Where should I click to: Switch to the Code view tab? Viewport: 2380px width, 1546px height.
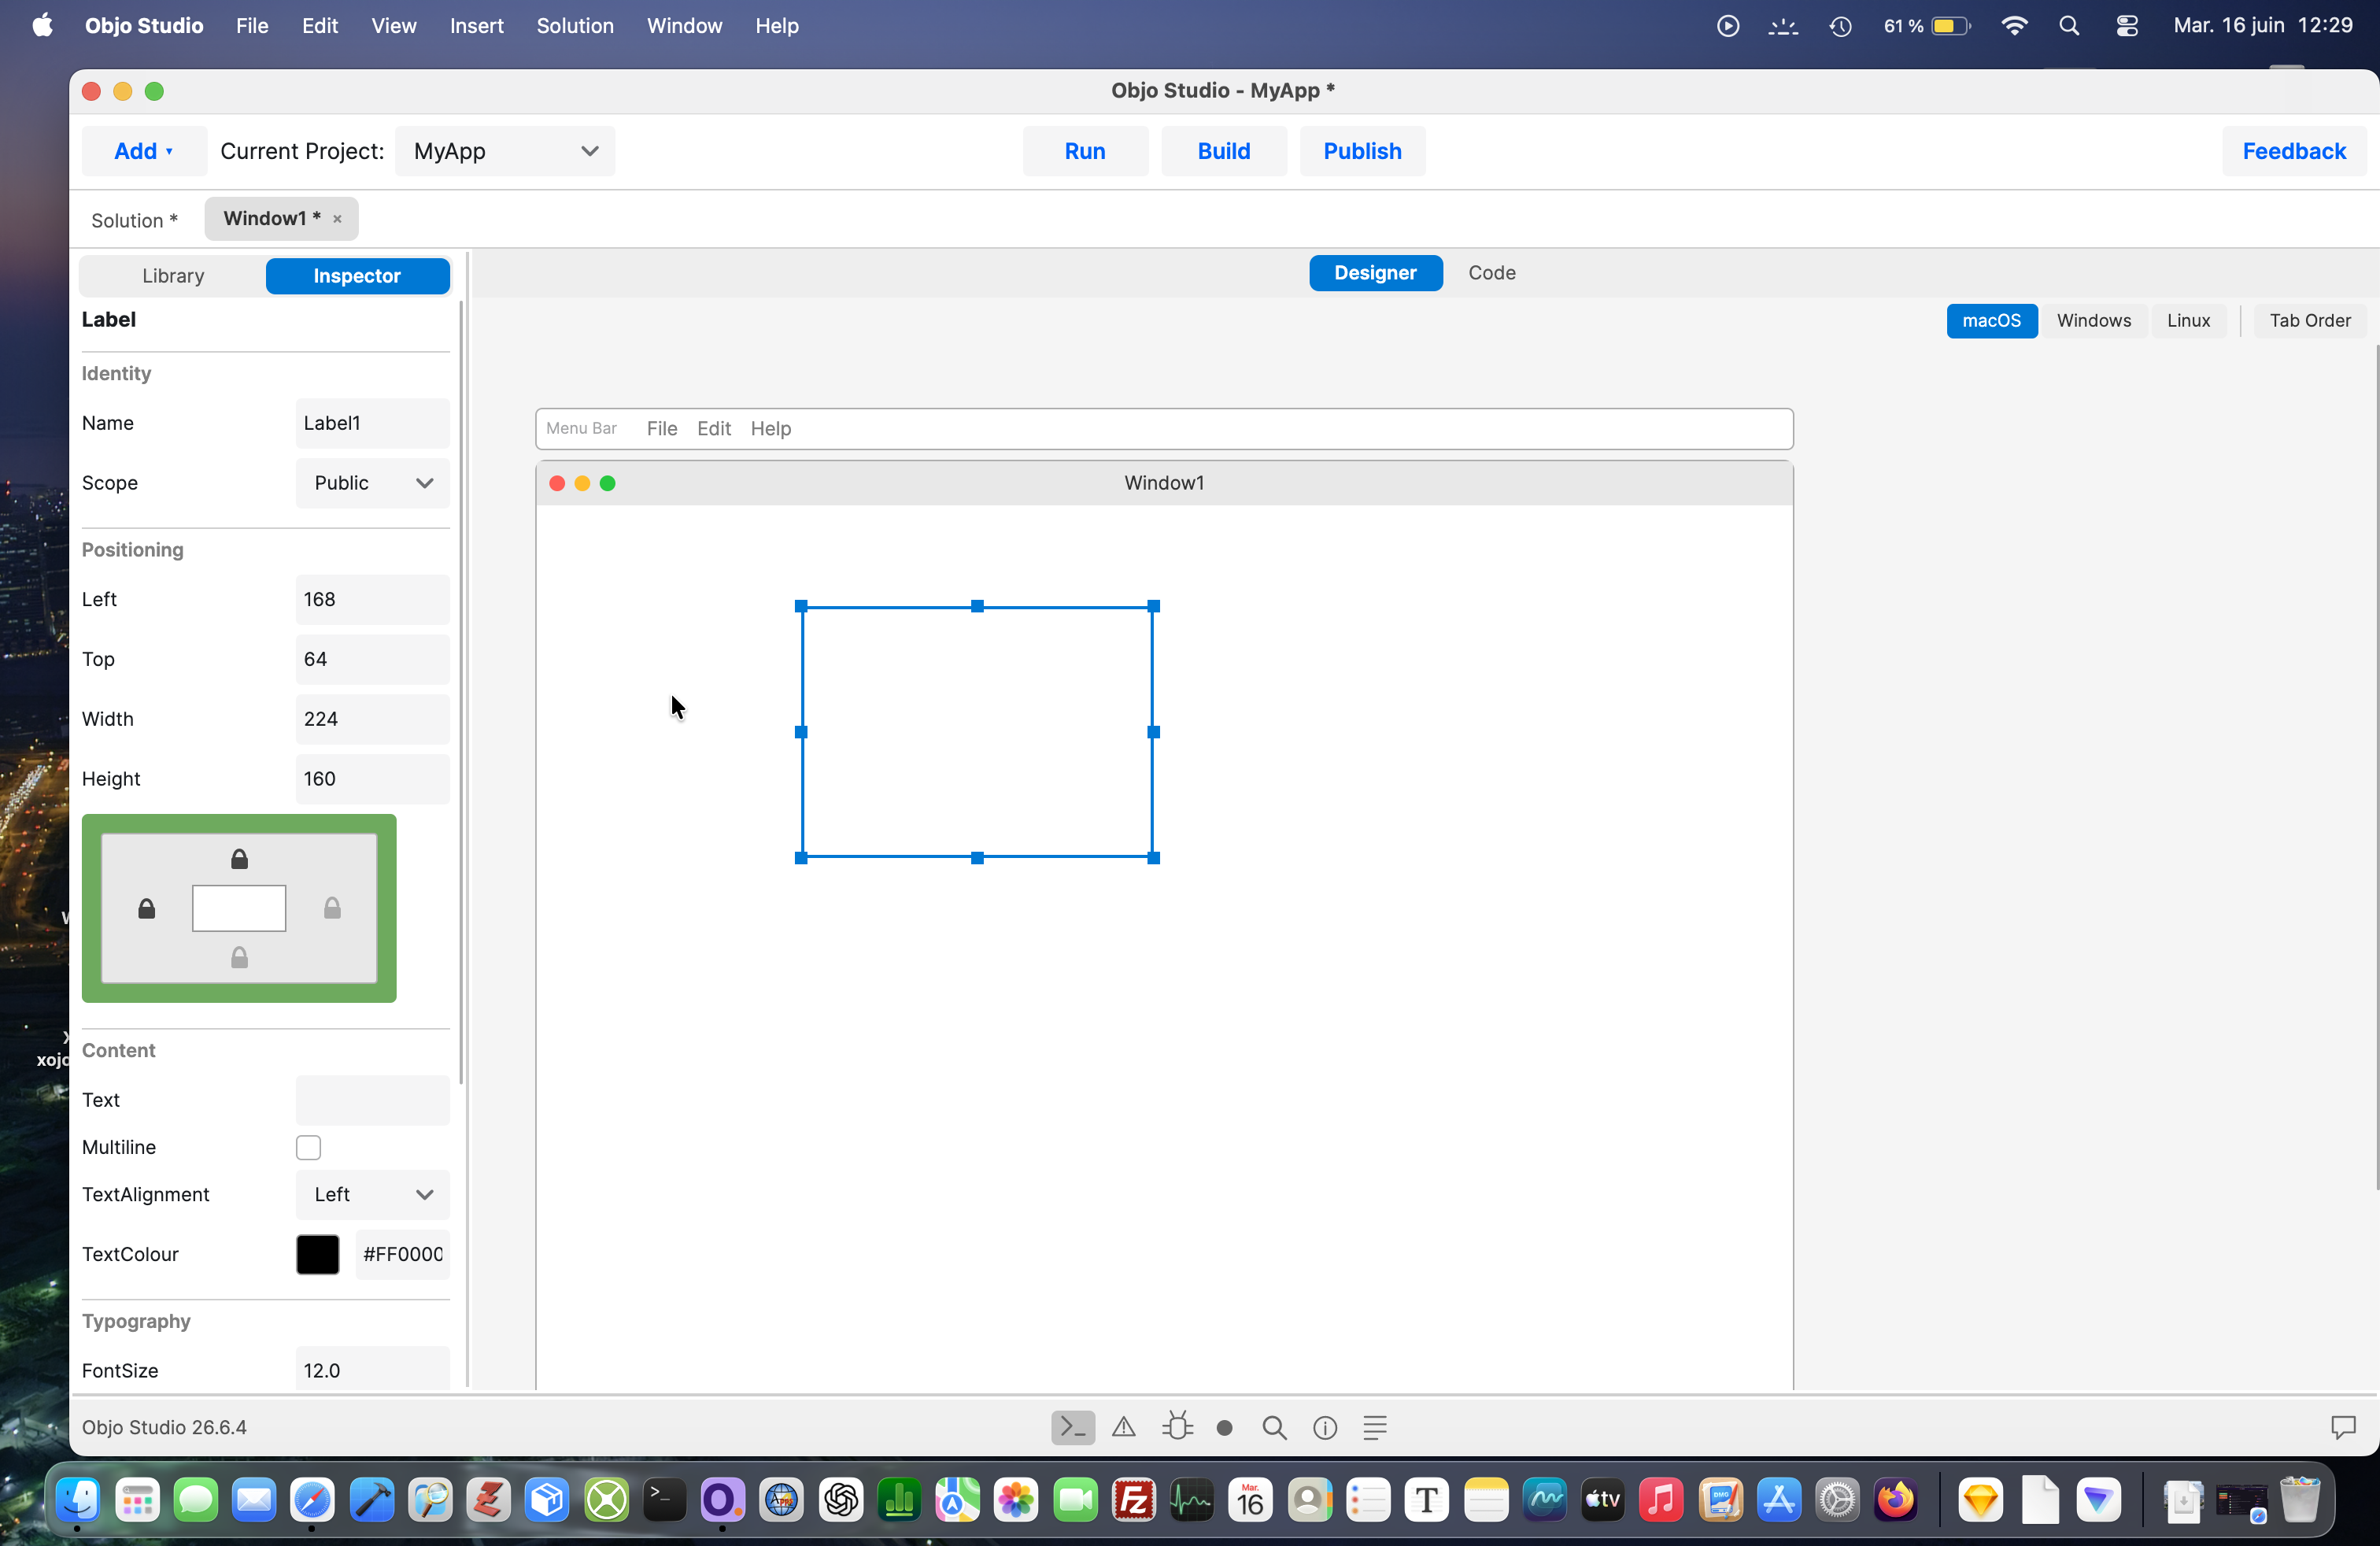1491,273
